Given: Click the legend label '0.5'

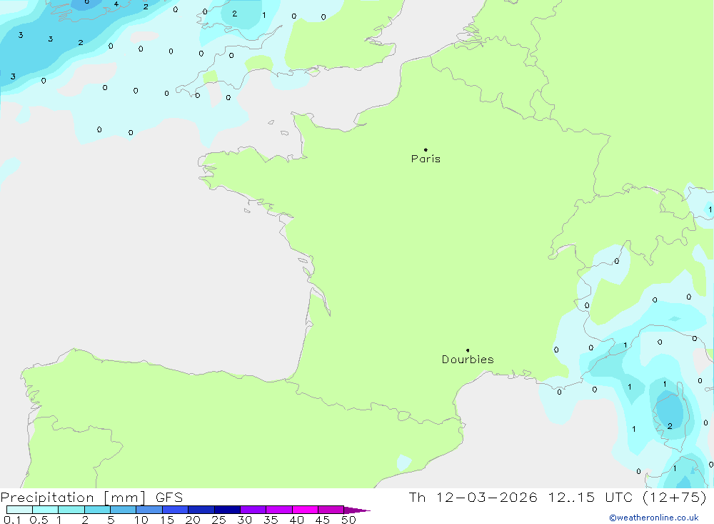Looking at the screenshot, I should pyautogui.click(x=39, y=520).
